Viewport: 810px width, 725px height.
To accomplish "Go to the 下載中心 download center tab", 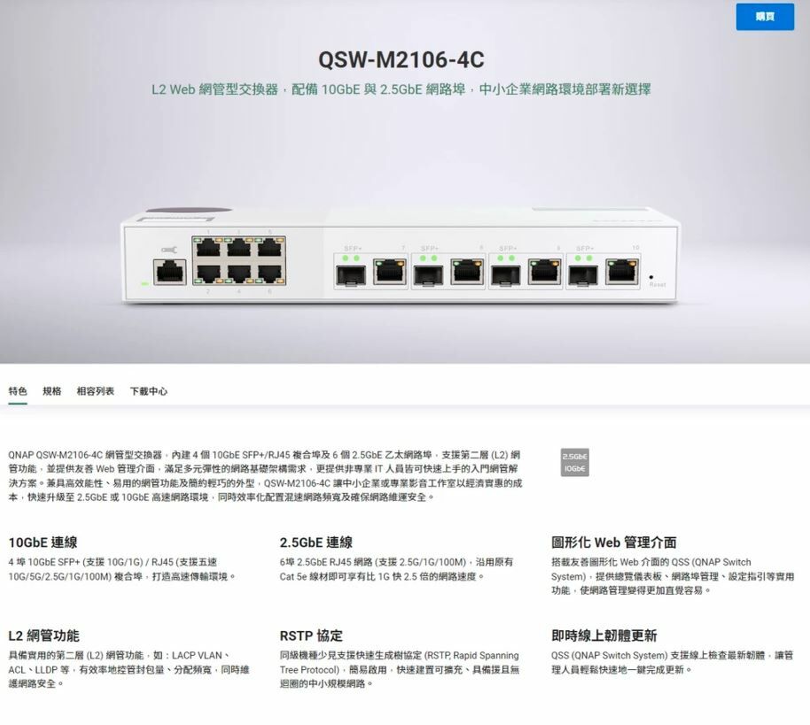I will click(x=148, y=391).
